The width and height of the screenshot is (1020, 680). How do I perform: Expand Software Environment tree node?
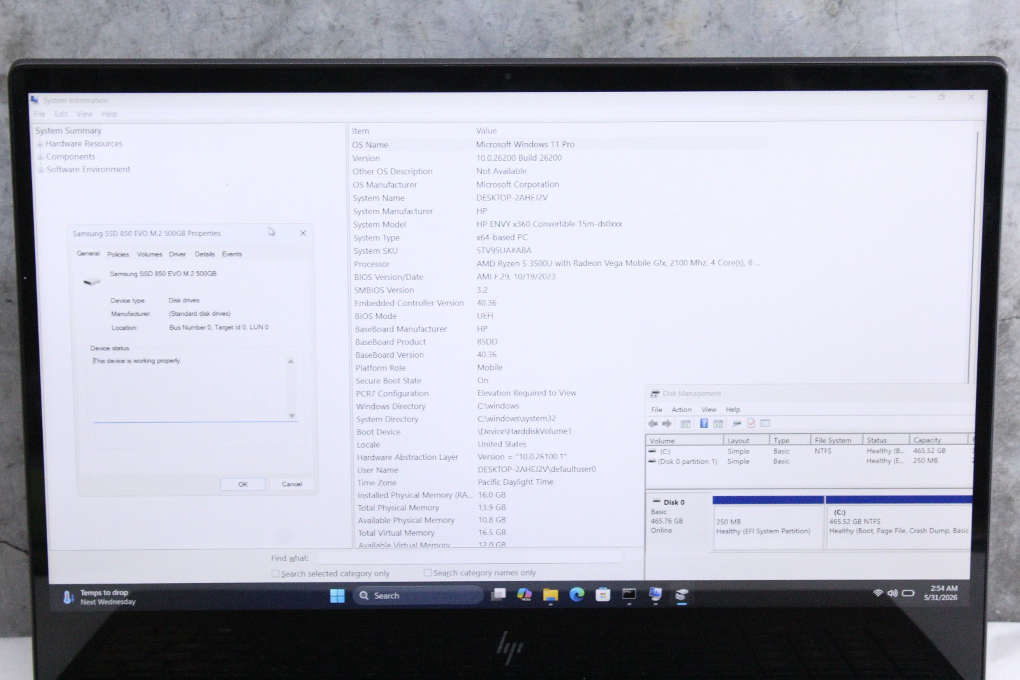[x=41, y=170]
